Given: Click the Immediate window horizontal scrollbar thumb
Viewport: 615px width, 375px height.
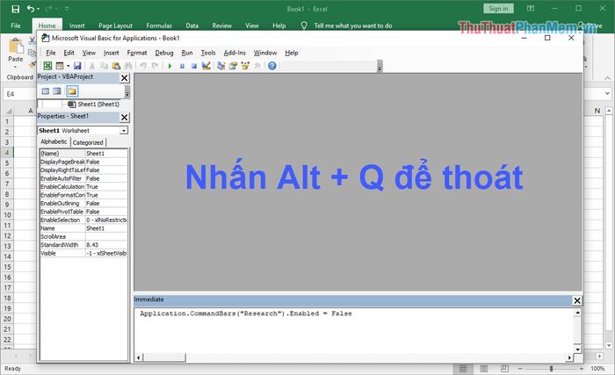Looking at the screenshot, I should pyautogui.click(x=164, y=357).
